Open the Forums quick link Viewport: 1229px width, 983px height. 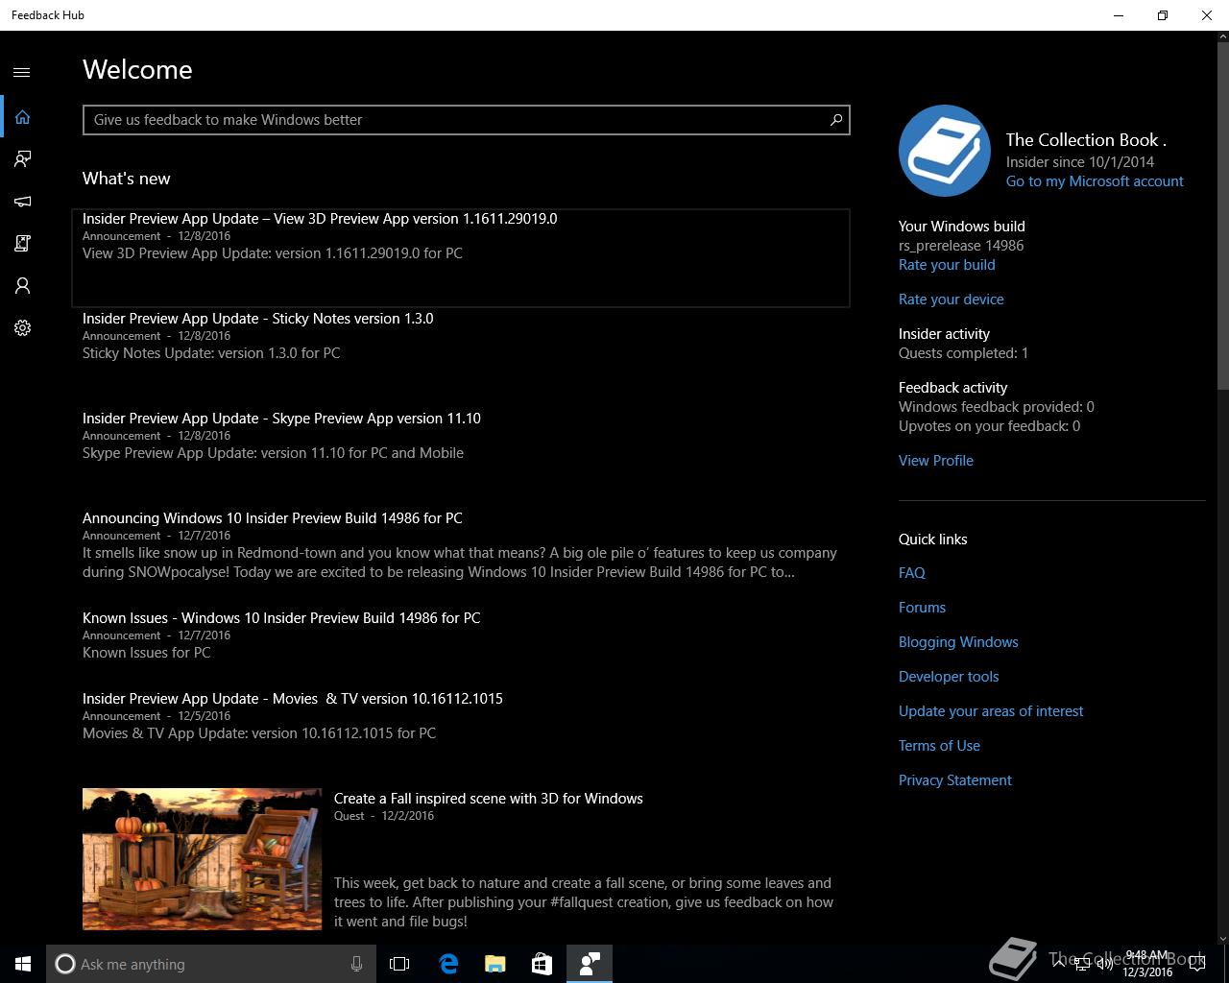pos(922,608)
